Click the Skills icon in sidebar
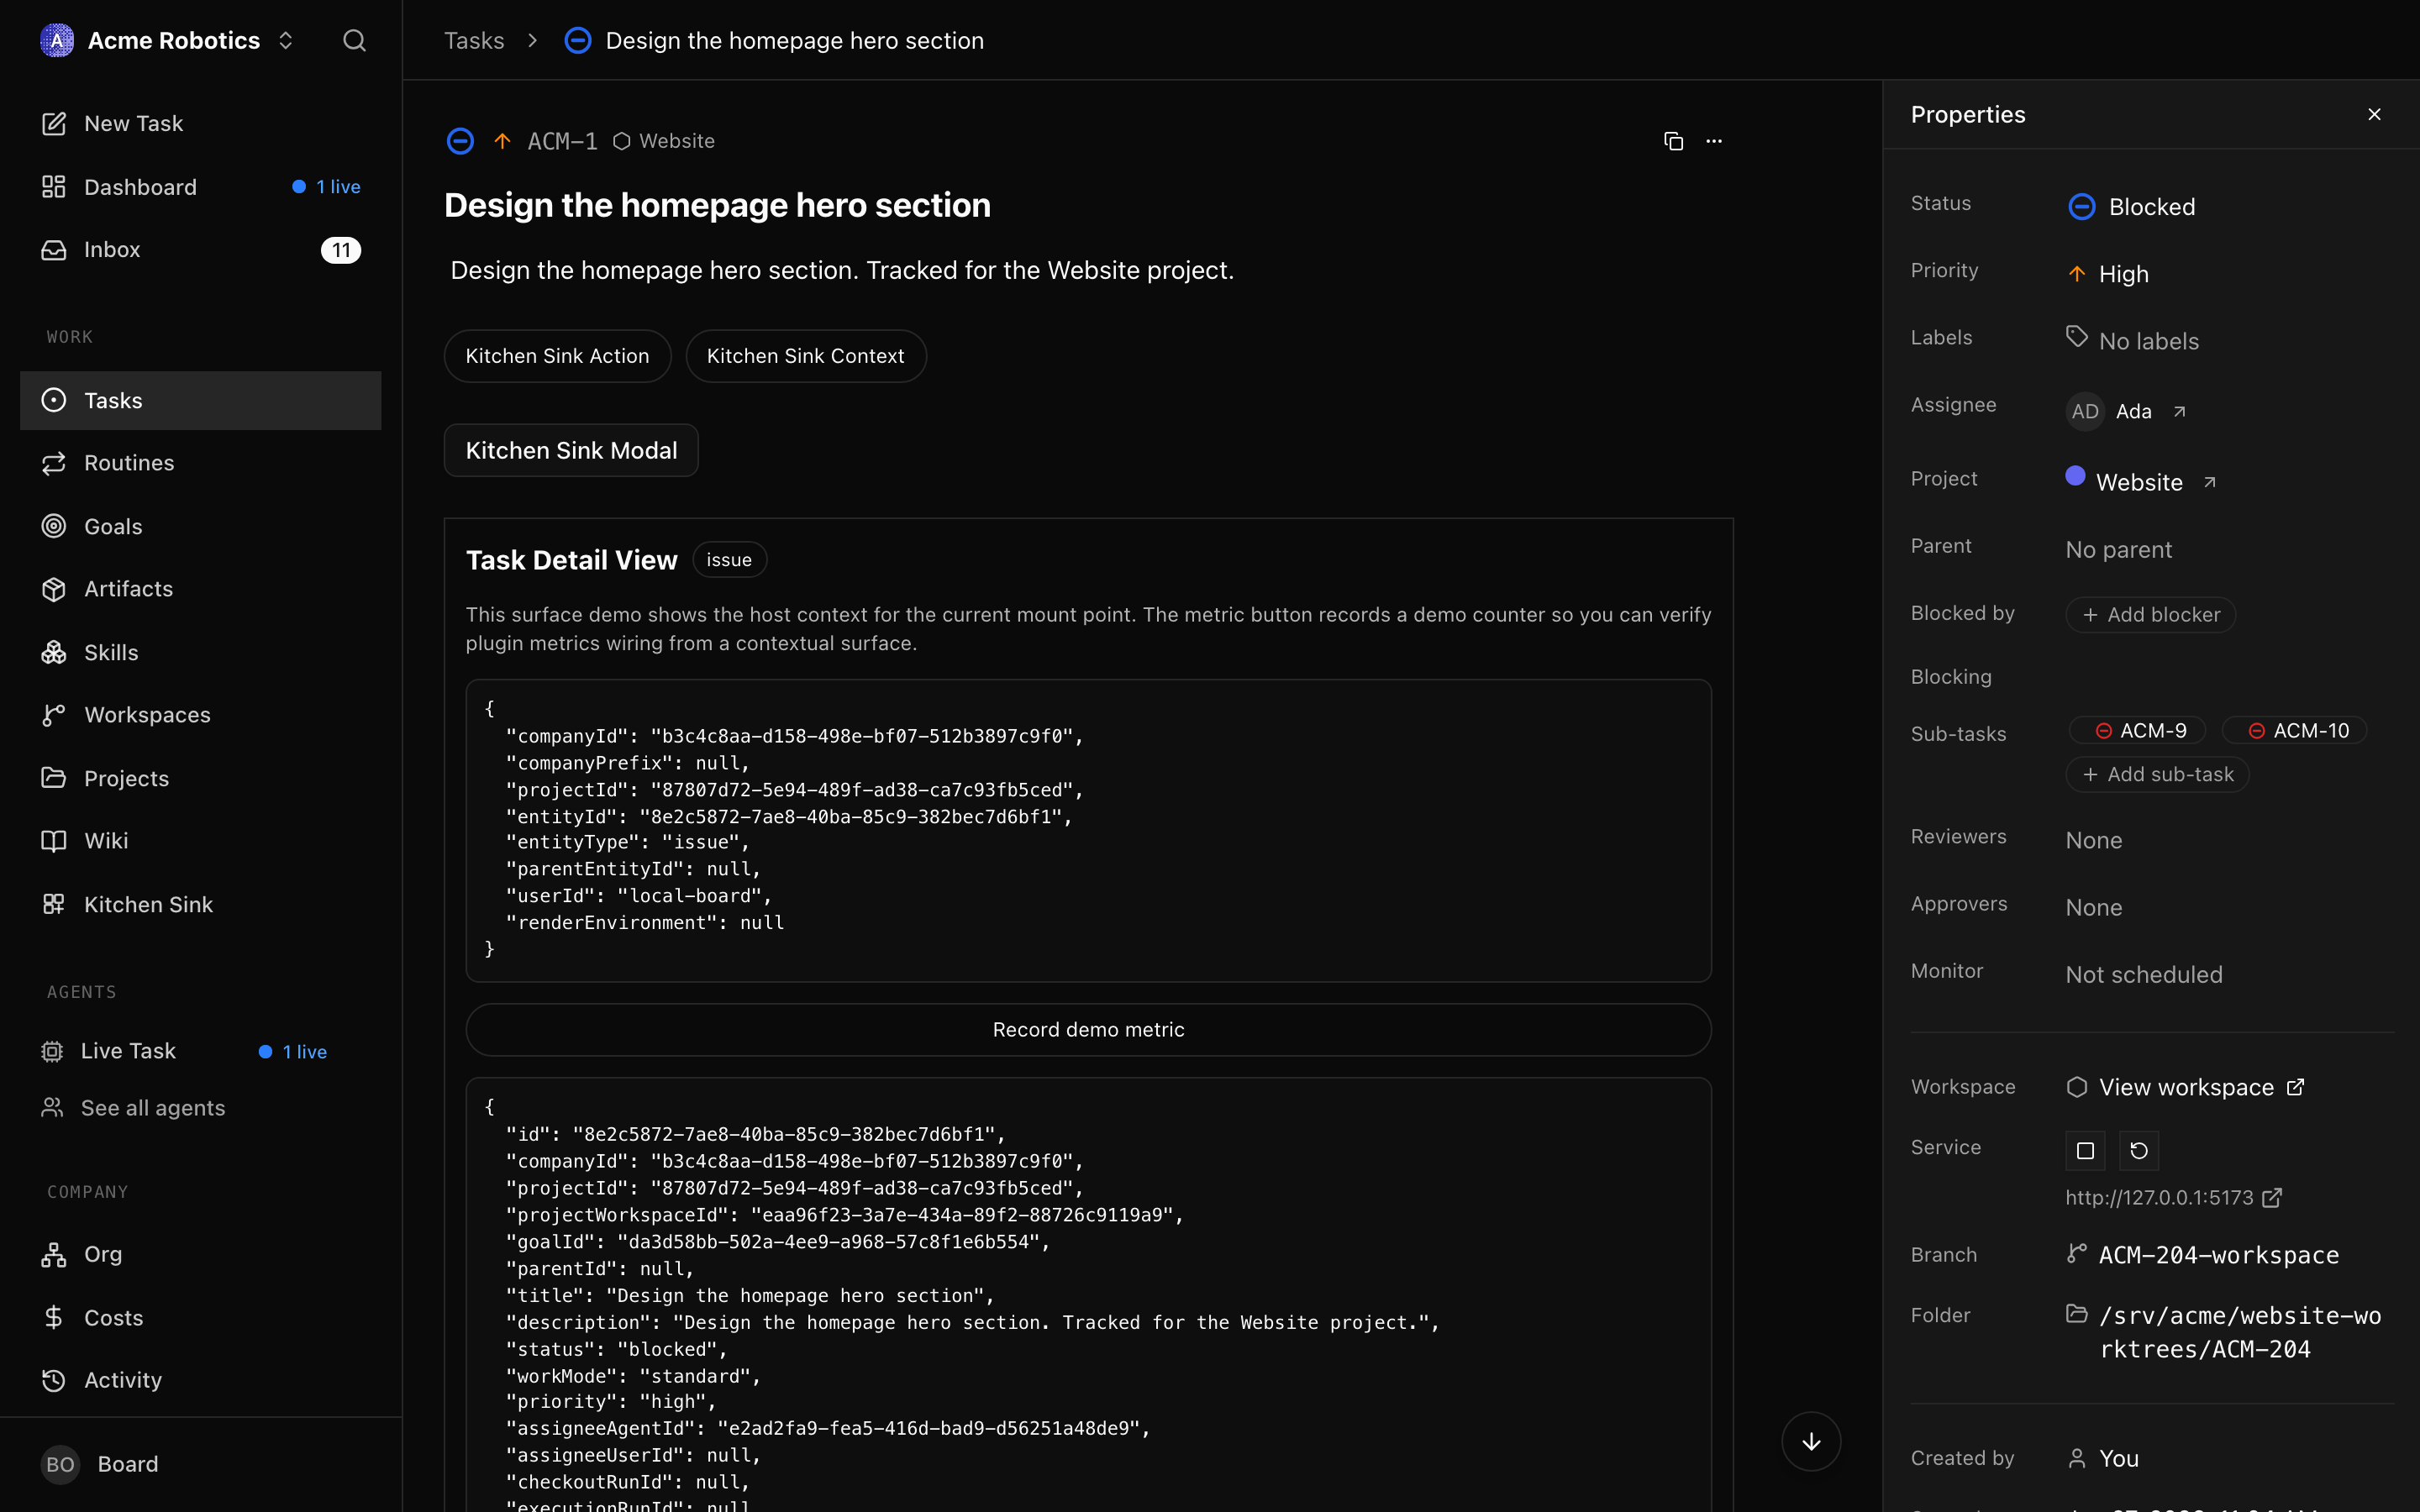 54,652
